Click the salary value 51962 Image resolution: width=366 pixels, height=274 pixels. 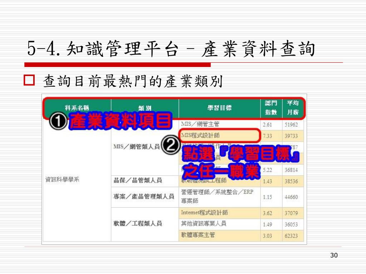[291, 125]
